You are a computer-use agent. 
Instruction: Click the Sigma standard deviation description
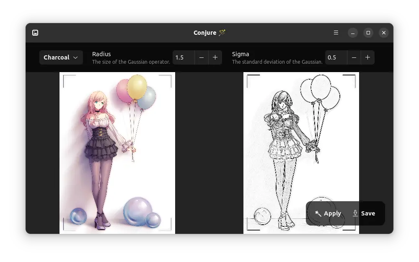click(277, 62)
